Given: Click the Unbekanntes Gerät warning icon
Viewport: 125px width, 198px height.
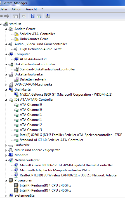Looking at the screenshot, I should point(16,39).
